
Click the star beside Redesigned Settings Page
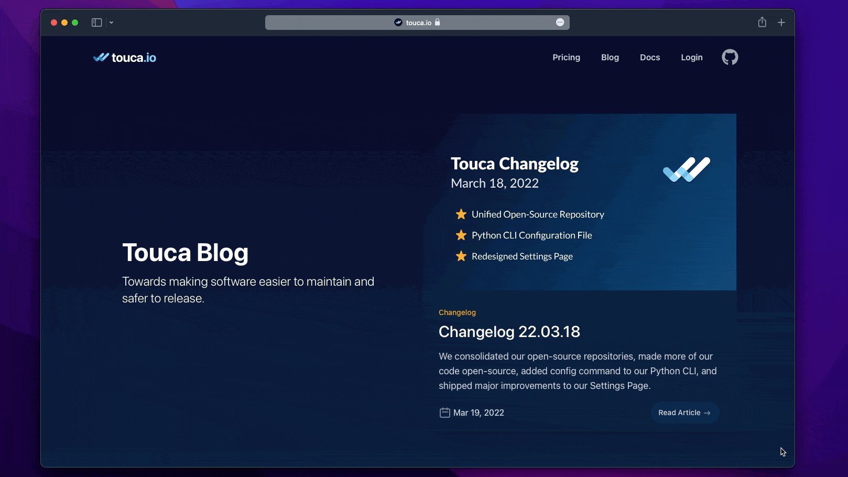point(461,256)
